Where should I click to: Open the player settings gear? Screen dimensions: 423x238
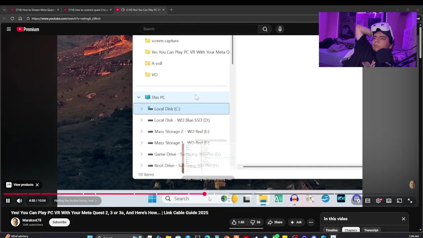(x=378, y=201)
